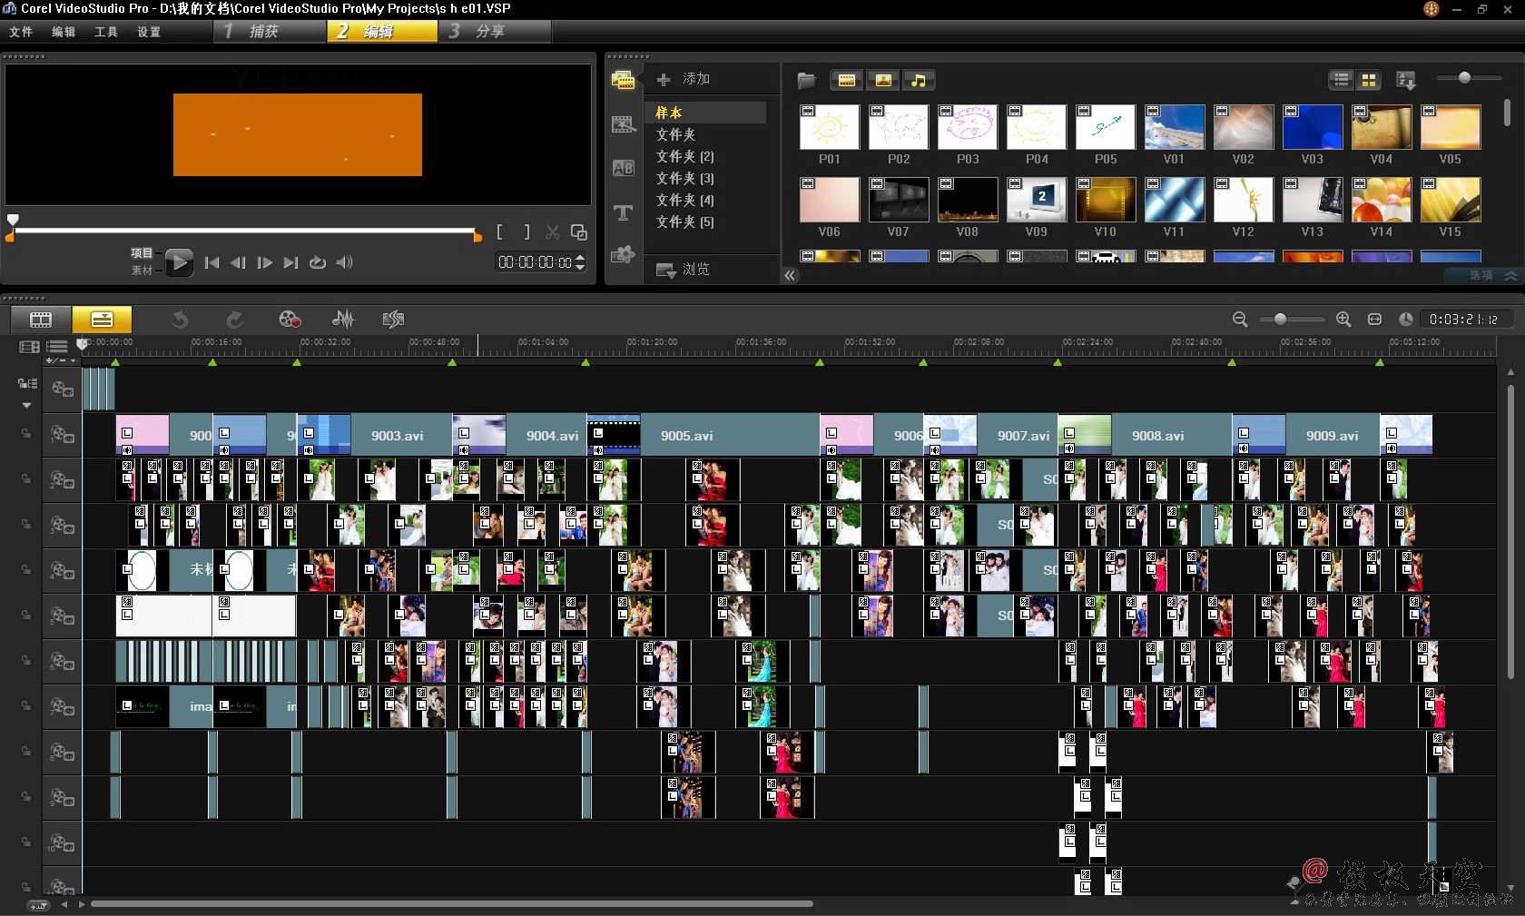Switch to the 1 捕获 step tab

pyautogui.click(x=270, y=31)
